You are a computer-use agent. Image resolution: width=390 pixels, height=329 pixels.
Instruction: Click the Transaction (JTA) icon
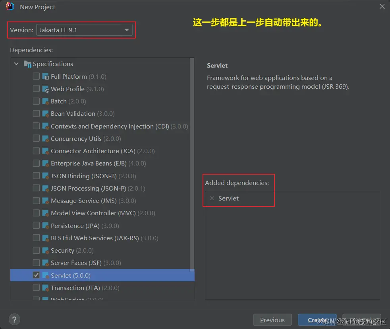point(46,288)
